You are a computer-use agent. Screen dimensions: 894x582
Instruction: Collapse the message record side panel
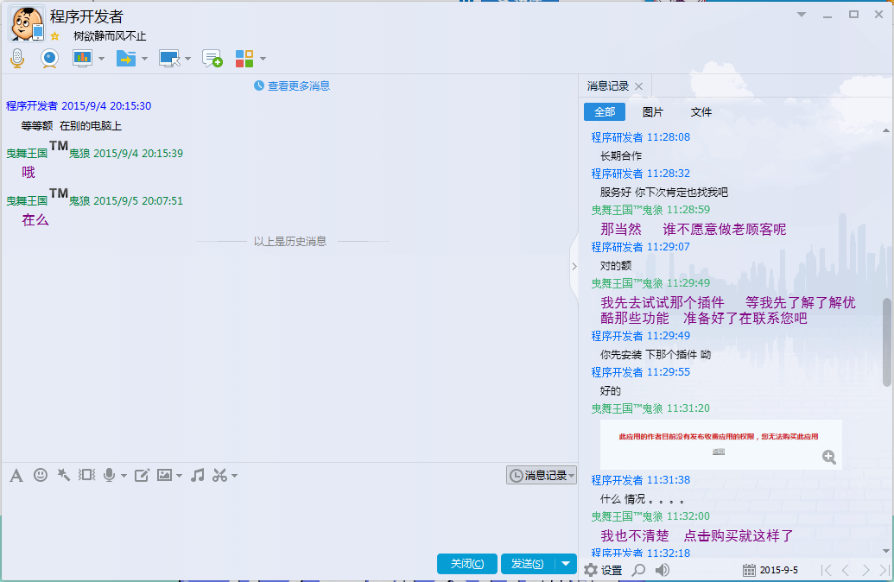click(x=574, y=266)
